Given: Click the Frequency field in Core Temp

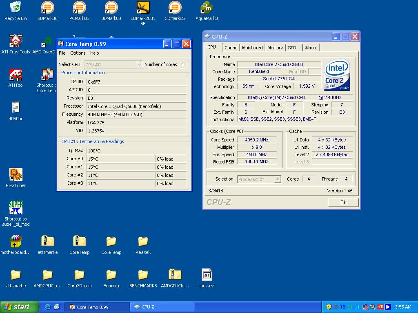Looking at the screenshot, I should coord(136,115).
